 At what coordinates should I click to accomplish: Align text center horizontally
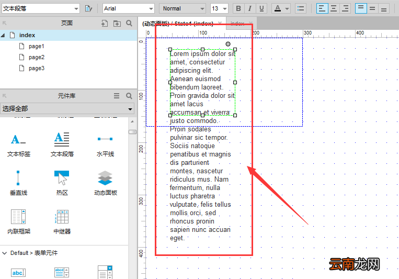pos(334,8)
